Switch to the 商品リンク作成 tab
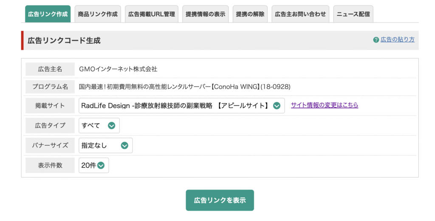The image size is (435, 221). (98, 14)
